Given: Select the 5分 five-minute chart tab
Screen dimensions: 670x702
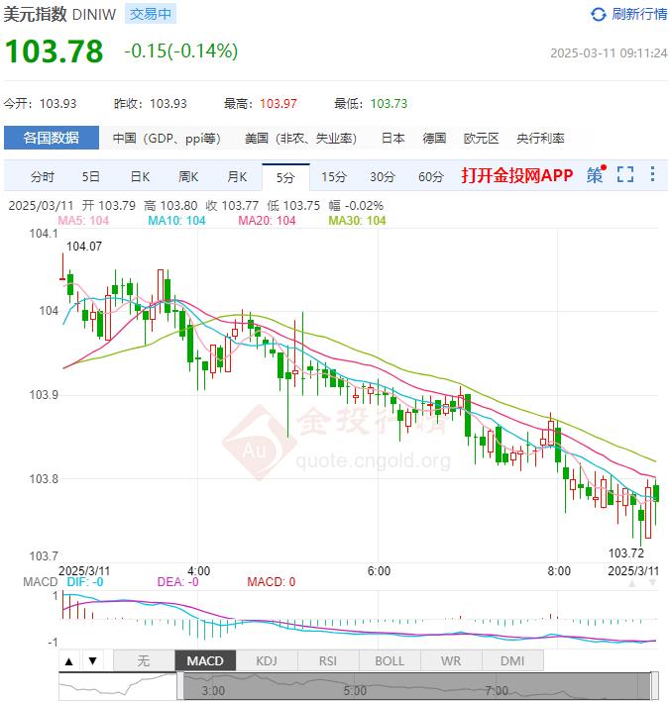Looking at the screenshot, I should pos(285,177).
